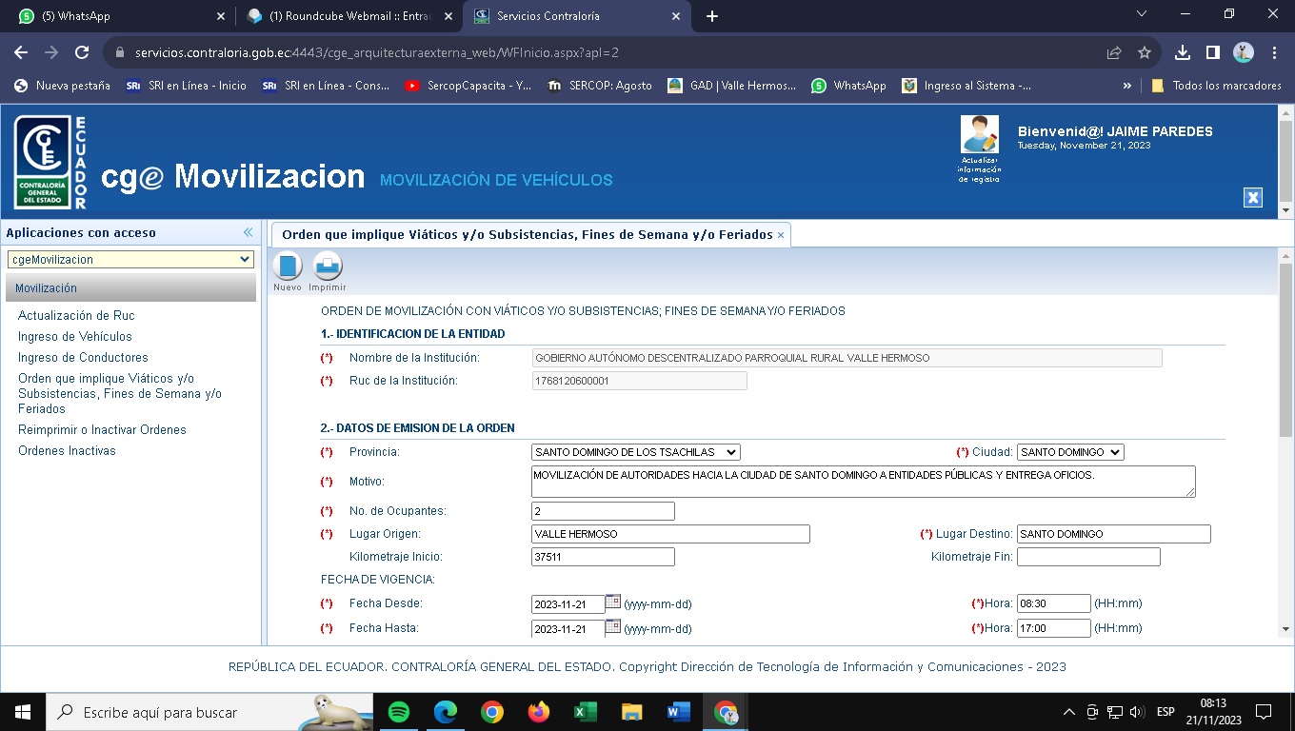The height and width of the screenshot is (731, 1295).
Task: Click the Kilometraje Fin input field
Action: click(1088, 557)
